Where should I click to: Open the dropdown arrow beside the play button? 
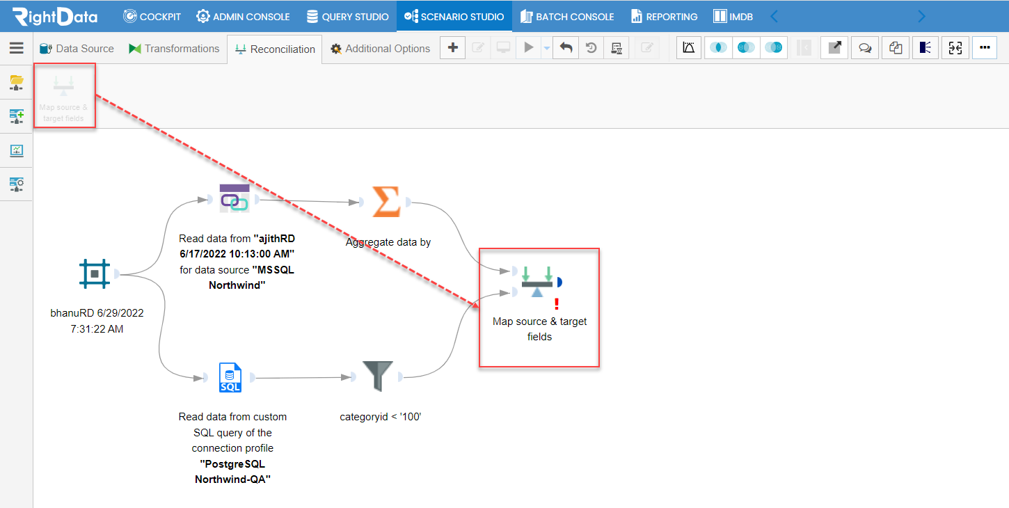[546, 48]
